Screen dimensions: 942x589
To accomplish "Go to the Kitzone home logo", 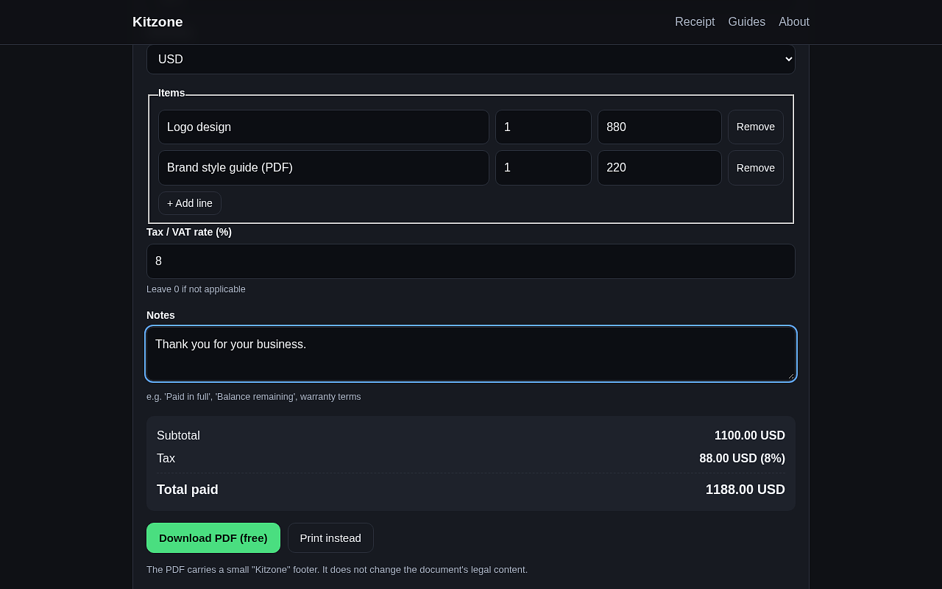I will (x=157, y=22).
